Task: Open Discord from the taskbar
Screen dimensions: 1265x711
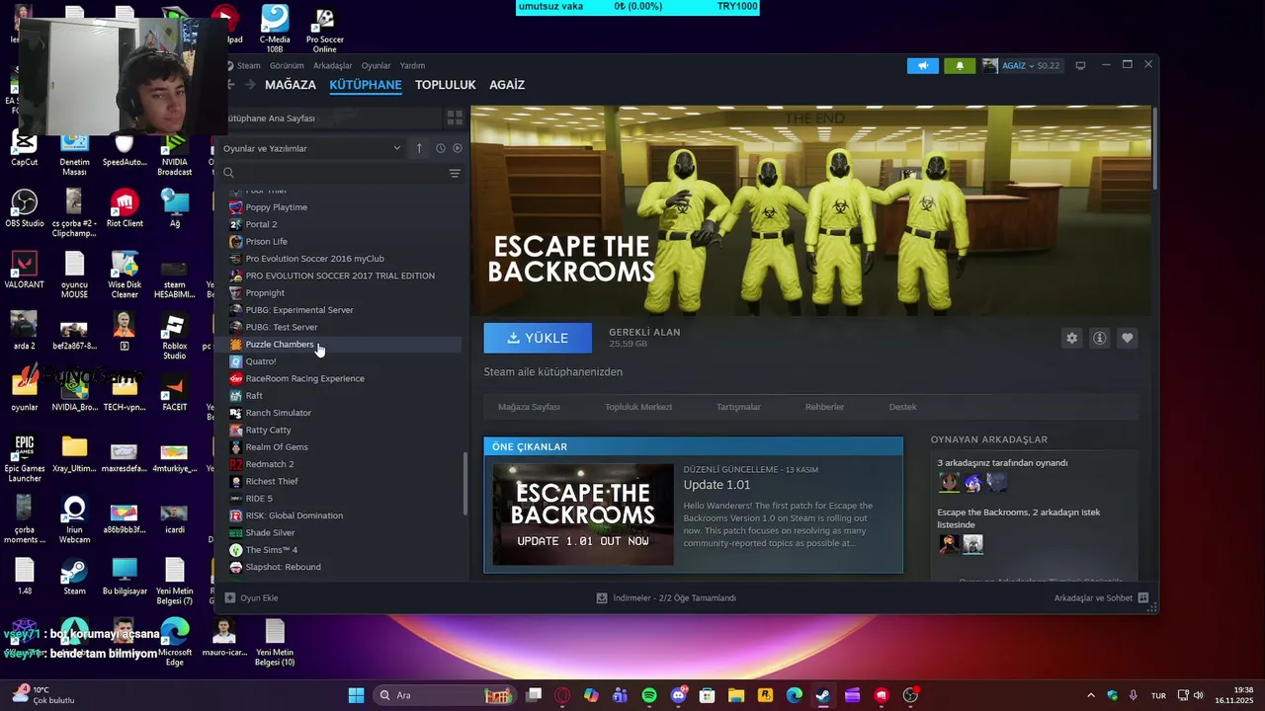Action: 678,695
